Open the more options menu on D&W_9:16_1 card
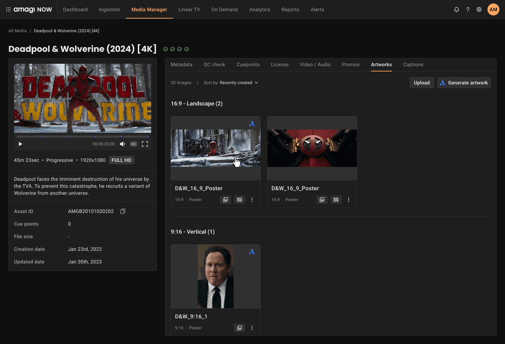The height and width of the screenshot is (344, 505). [x=252, y=328]
